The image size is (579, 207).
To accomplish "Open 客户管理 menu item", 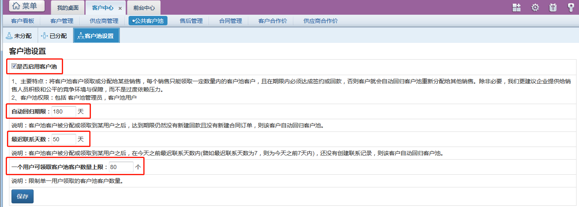I will (x=62, y=21).
